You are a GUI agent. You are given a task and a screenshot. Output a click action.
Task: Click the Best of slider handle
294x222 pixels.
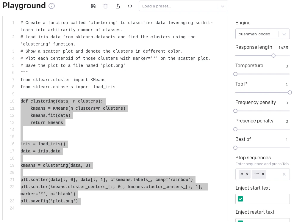(235, 148)
